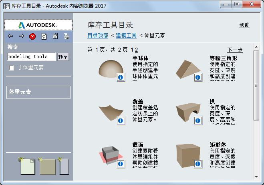Screen dimensions: 264x185
Task: Open info for 等腰三角形 tool
Action: pos(198,77)
